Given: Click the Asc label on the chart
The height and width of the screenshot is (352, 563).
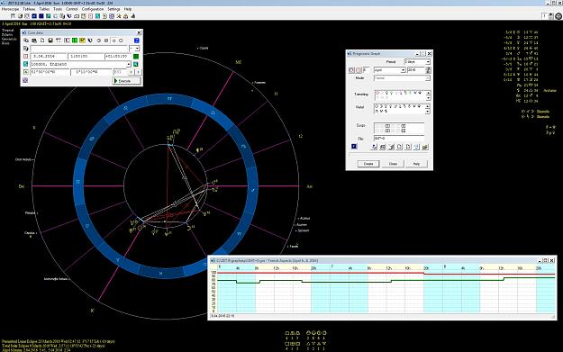Looking at the screenshot, I should [310, 186].
